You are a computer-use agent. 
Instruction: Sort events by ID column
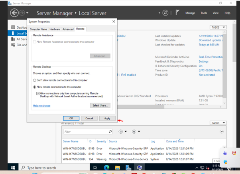(90, 141)
